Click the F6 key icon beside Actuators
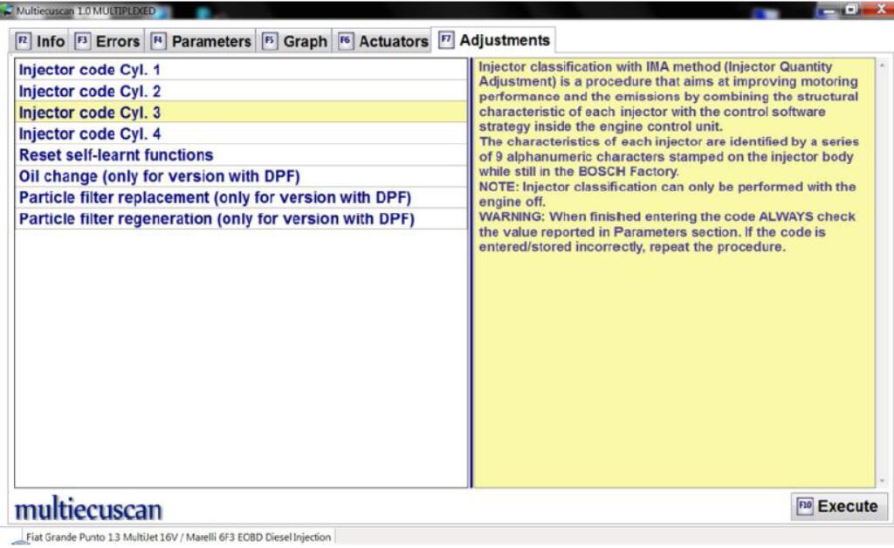The image size is (894, 548). pyautogui.click(x=345, y=41)
